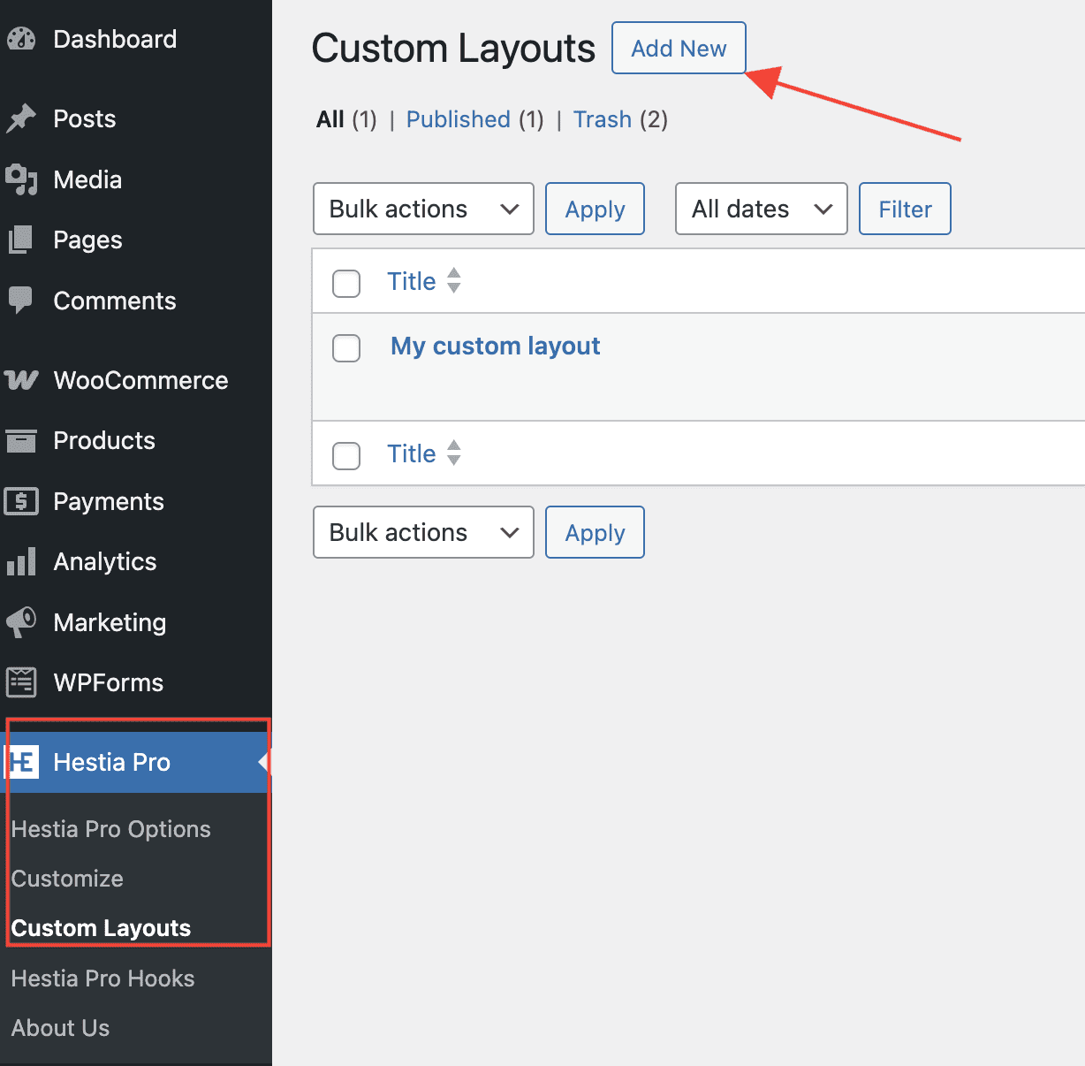Screen dimensions: 1085x1066
Task: Click the Posts pushpin icon
Action: pyautogui.click(x=21, y=118)
